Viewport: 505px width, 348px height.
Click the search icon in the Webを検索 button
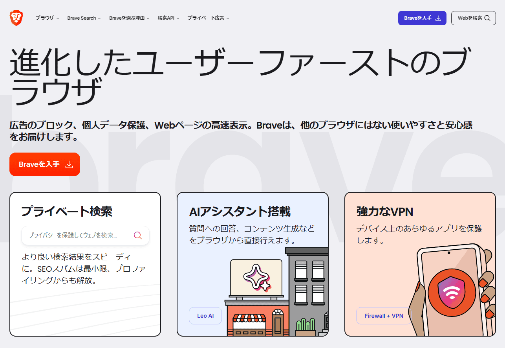487,18
